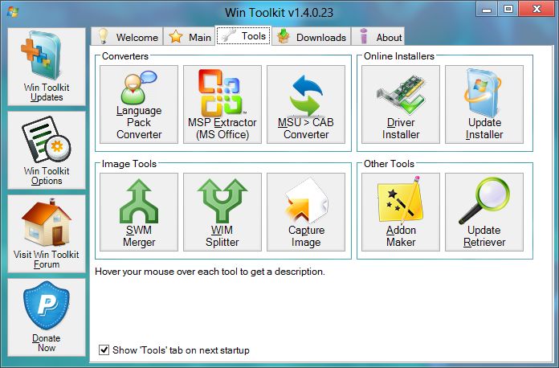This screenshot has width=559, height=368.
Task: Open the Addon Maker
Action: [x=400, y=212]
